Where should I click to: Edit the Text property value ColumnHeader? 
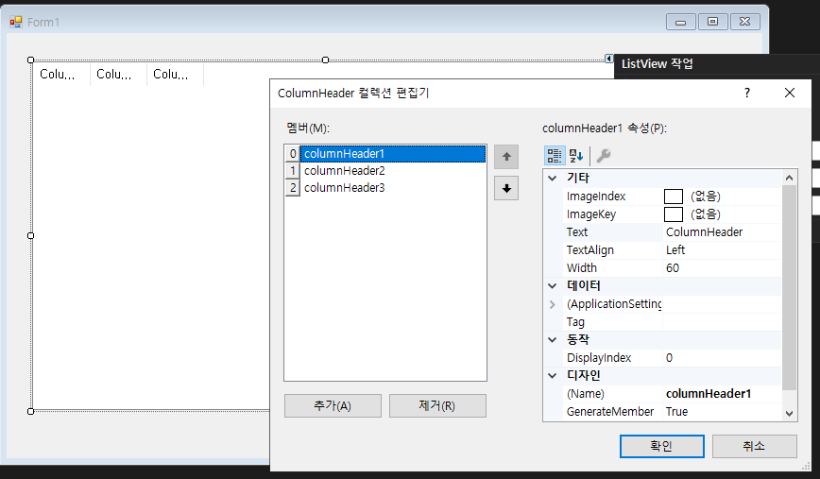[x=722, y=232]
